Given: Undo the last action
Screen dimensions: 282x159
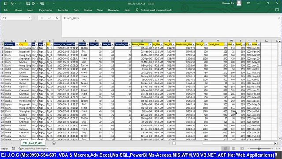Looking at the screenshot, I should point(12,4).
